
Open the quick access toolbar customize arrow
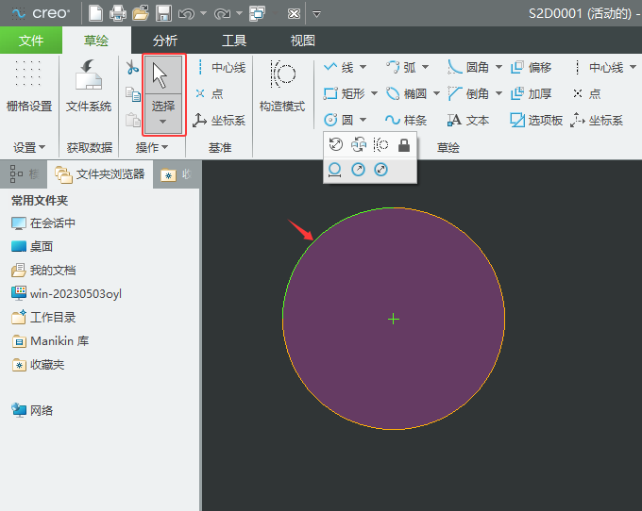pyautogui.click(x=316, y=14)
